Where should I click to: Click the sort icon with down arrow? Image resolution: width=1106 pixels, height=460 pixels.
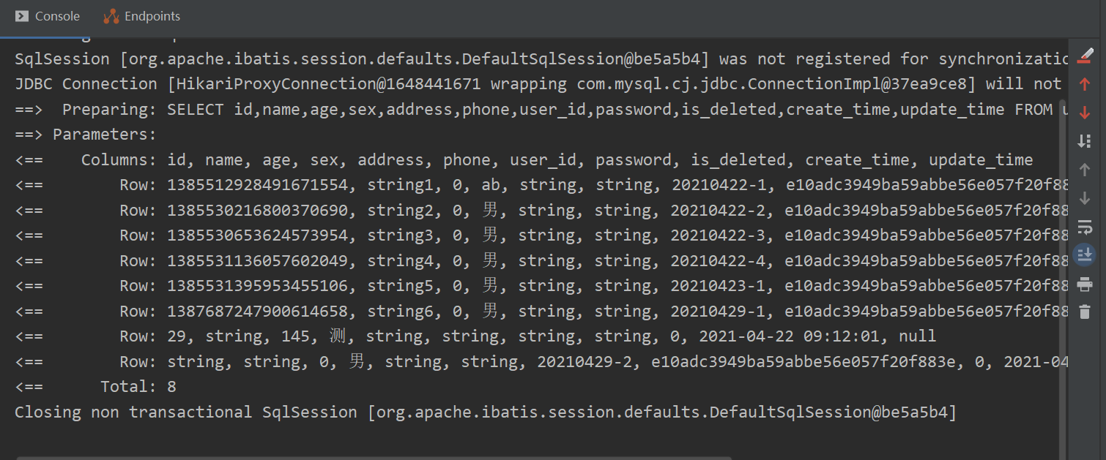tap(1085, 141)
